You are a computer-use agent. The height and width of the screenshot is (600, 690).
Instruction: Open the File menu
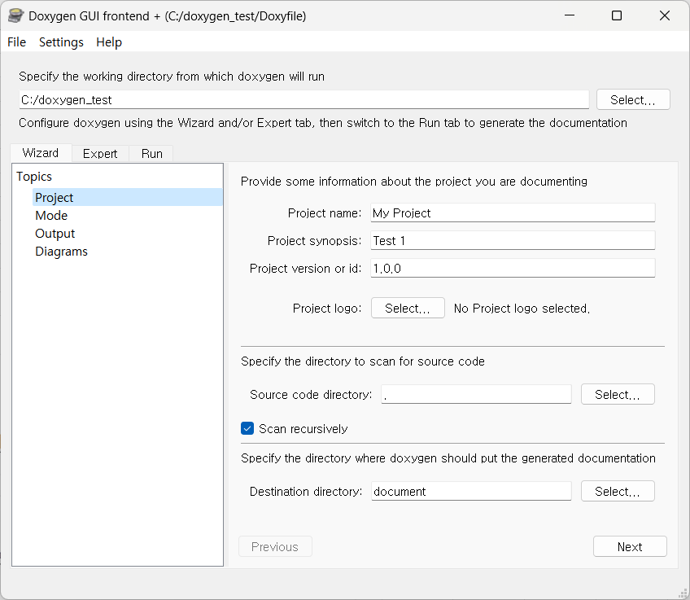(17, 42)
